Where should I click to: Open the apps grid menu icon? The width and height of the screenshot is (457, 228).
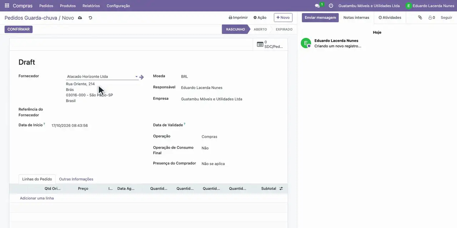click(x=7, y=6)
